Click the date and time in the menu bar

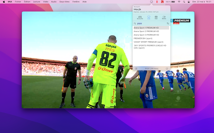click(202, 2)
